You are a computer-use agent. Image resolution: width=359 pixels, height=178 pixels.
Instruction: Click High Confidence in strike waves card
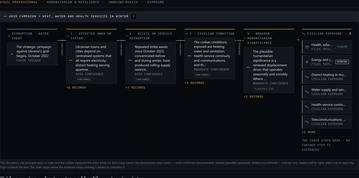point(149,74)
